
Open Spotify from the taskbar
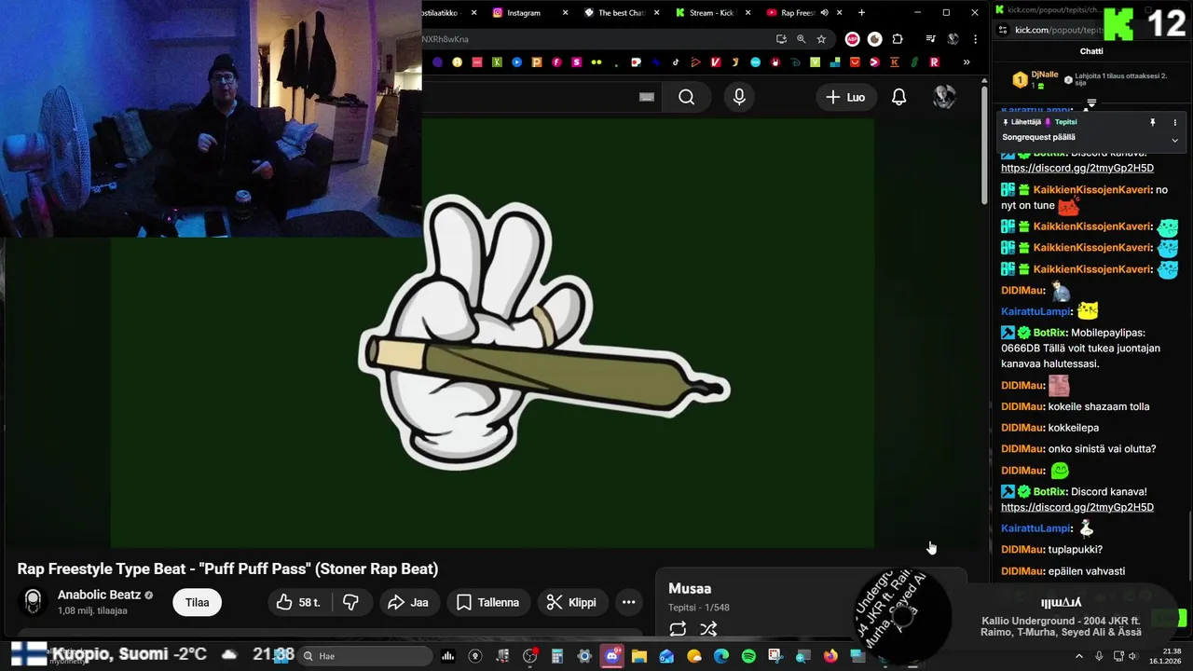pos(748,656)
